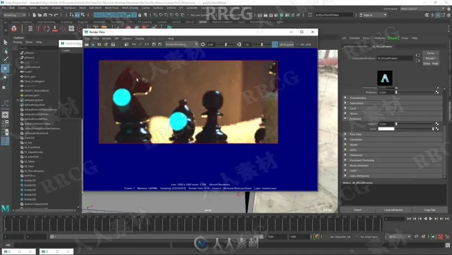Expand the Subsurface section
Screen dimensions: 452x255
click(393, 103)
